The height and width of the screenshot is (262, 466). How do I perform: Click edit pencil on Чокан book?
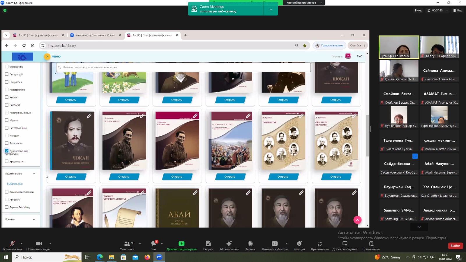[89, 116]
